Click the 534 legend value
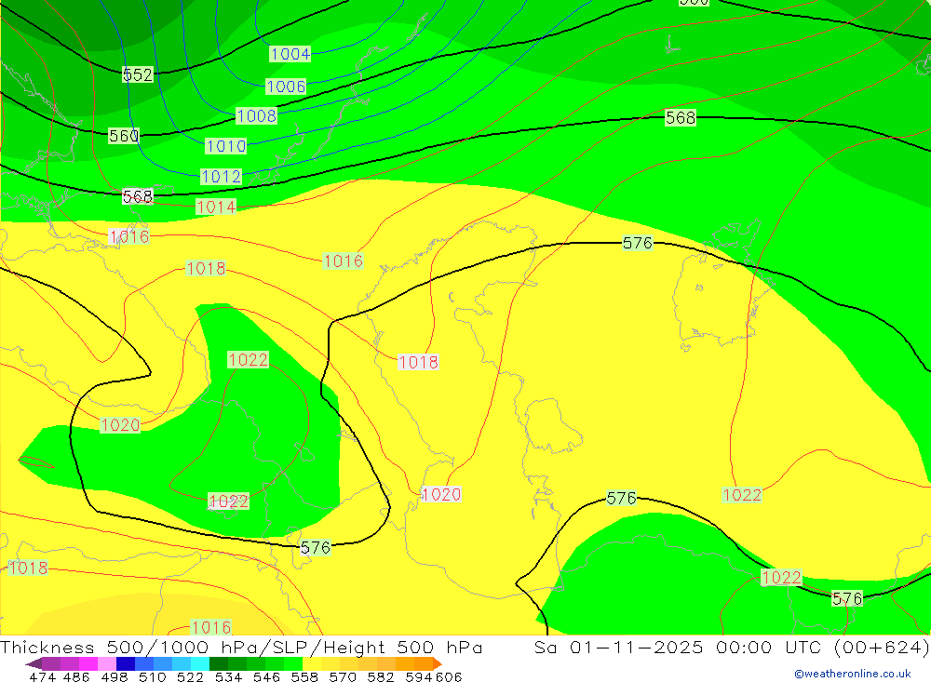931x682 pixels. (229, 676)
